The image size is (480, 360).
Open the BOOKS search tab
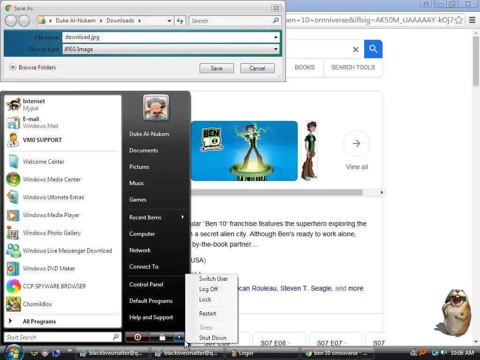(304, 67)
